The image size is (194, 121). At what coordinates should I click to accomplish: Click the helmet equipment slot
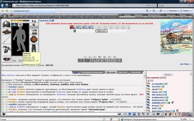[6, 24]
